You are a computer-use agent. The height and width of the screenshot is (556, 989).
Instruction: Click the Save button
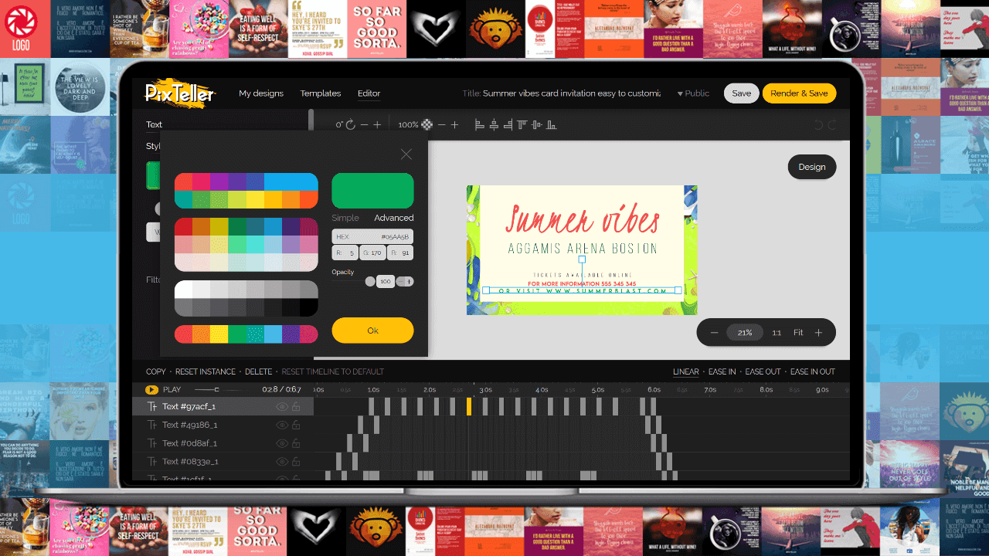coord(741,93)
